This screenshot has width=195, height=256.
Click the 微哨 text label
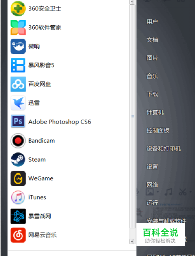tap(34, 46)
